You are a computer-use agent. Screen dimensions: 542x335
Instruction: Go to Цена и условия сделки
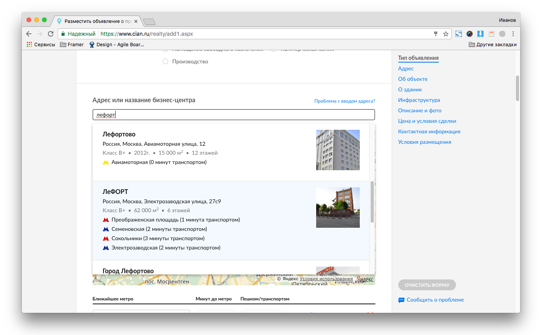pyautogui.click(x=427, y=121)
